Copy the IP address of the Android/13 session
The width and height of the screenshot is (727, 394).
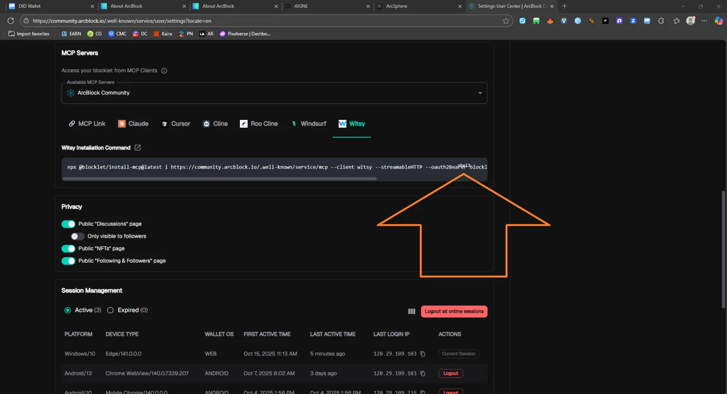point(423,374)
